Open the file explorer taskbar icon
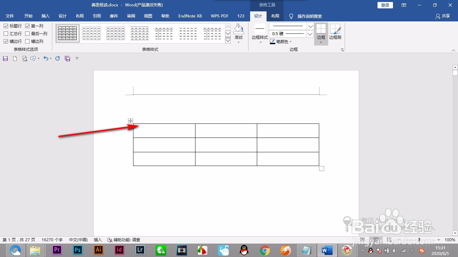 click(x=35, y=250)
